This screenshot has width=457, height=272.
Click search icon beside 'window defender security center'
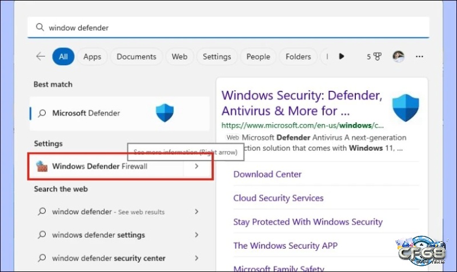pyautogui.click(x=42, y=258)
